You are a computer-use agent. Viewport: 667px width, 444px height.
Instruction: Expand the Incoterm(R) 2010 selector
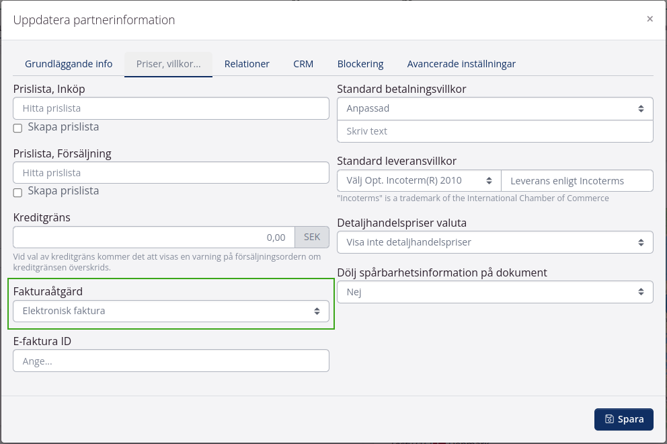click(x=419, y=181)
